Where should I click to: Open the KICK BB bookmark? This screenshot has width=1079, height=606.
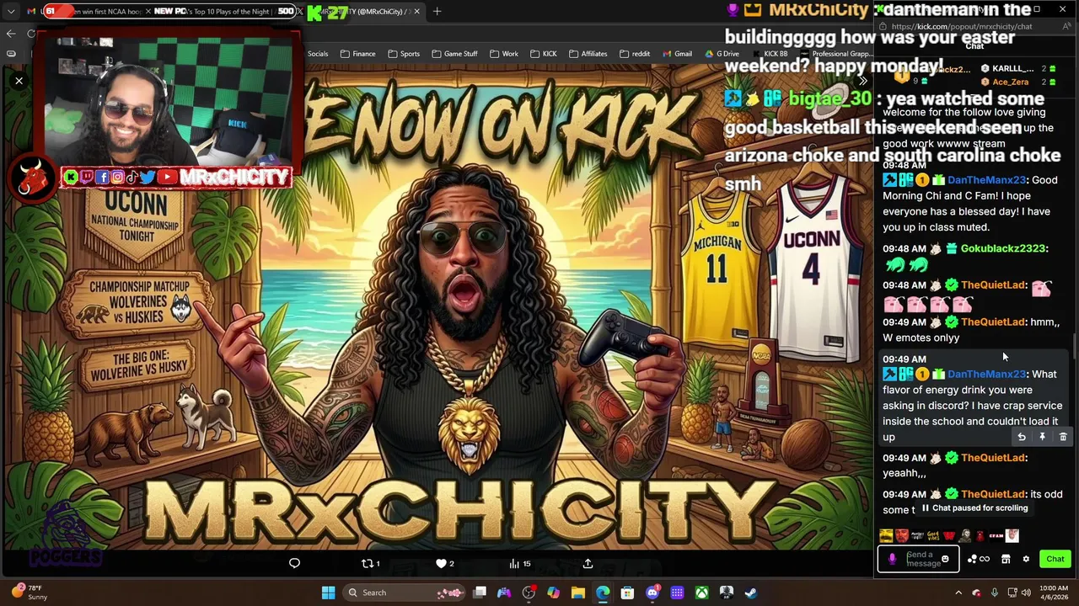click(769, 54)
